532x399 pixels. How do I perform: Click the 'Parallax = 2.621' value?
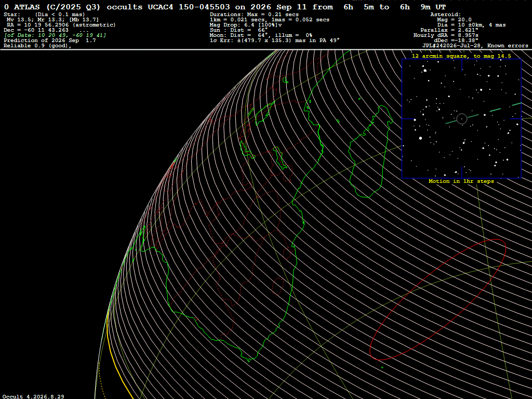(449, 30)
